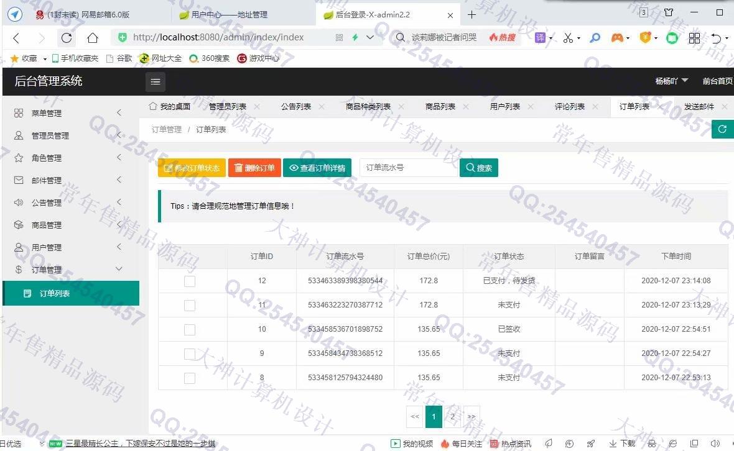Click 我的视频 in the status bar
The image size is (734, 451).
[x=412, y=444]
